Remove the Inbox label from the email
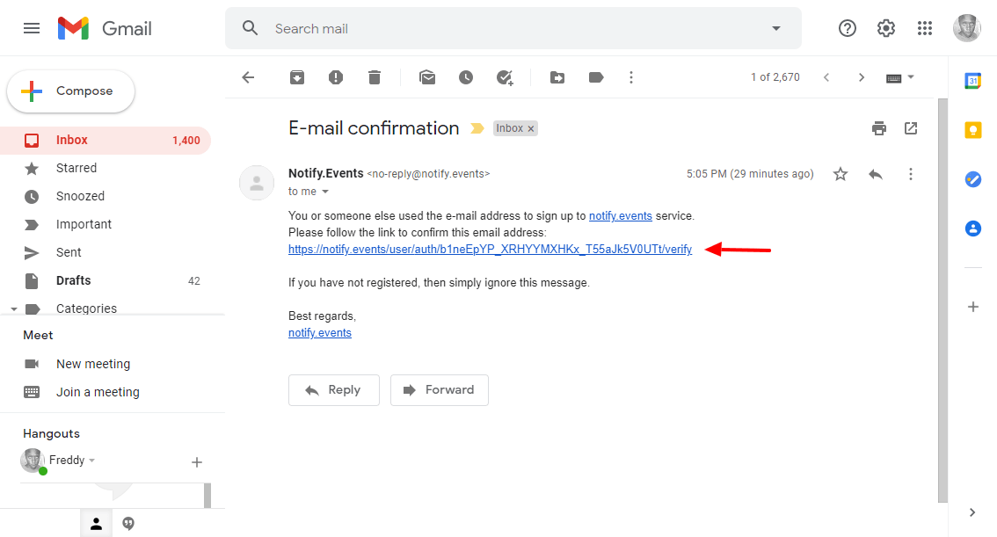This screenshot has height=537, width=997. pyautogui.click(x=531, y=128)
